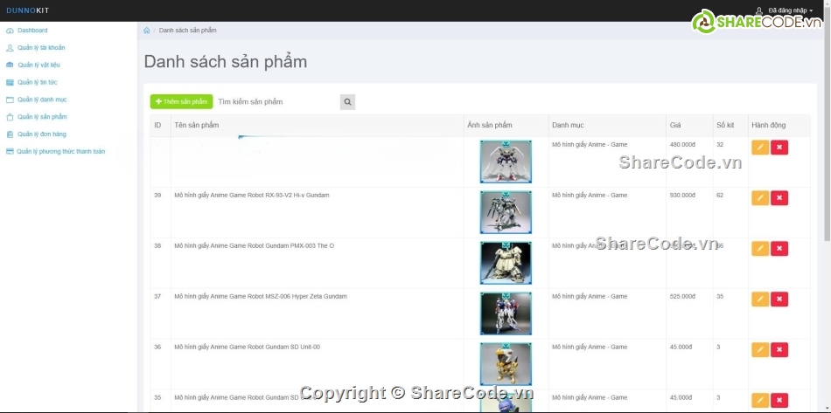The image size is (831, 413).
Task: Click the news icon beside Quản lý tin tức
Action: 10,82
